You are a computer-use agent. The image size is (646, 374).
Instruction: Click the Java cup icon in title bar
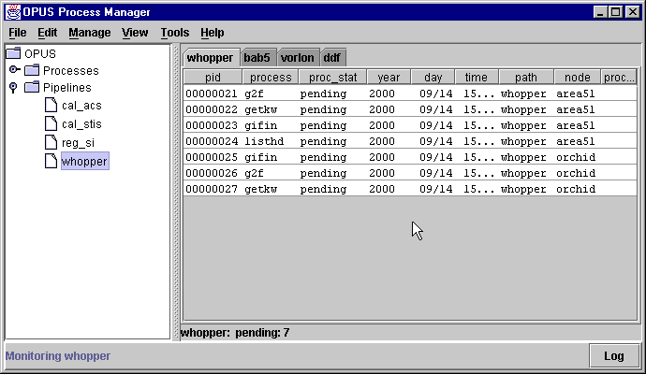pyautogui.click(x=10, y=11)
